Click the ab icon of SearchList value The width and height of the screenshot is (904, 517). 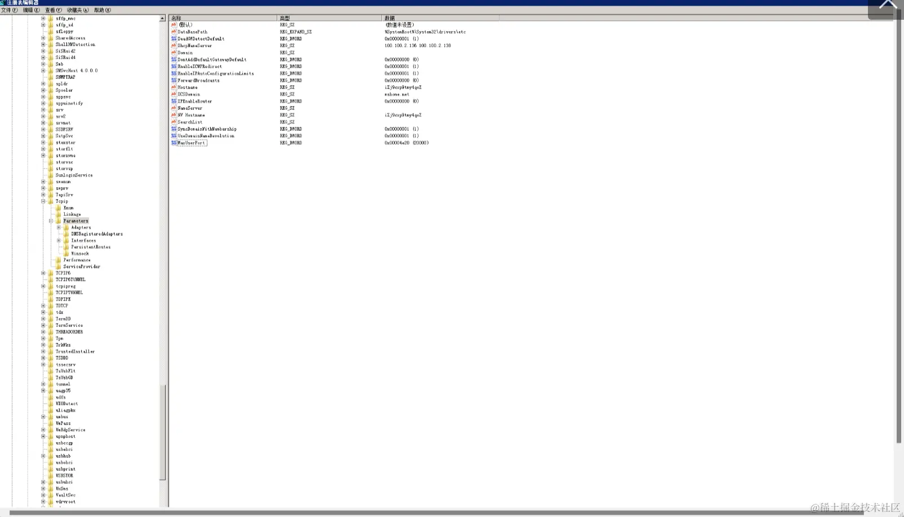[174, 122]
